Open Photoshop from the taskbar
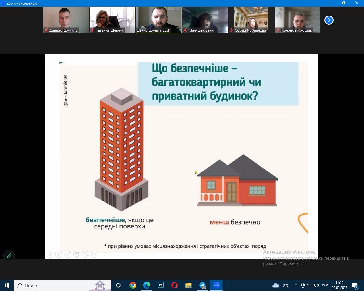The image size is (364, 291). (x=161, y=285)
